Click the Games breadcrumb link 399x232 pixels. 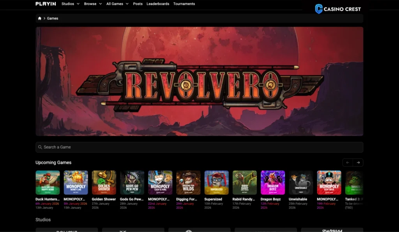53,18
